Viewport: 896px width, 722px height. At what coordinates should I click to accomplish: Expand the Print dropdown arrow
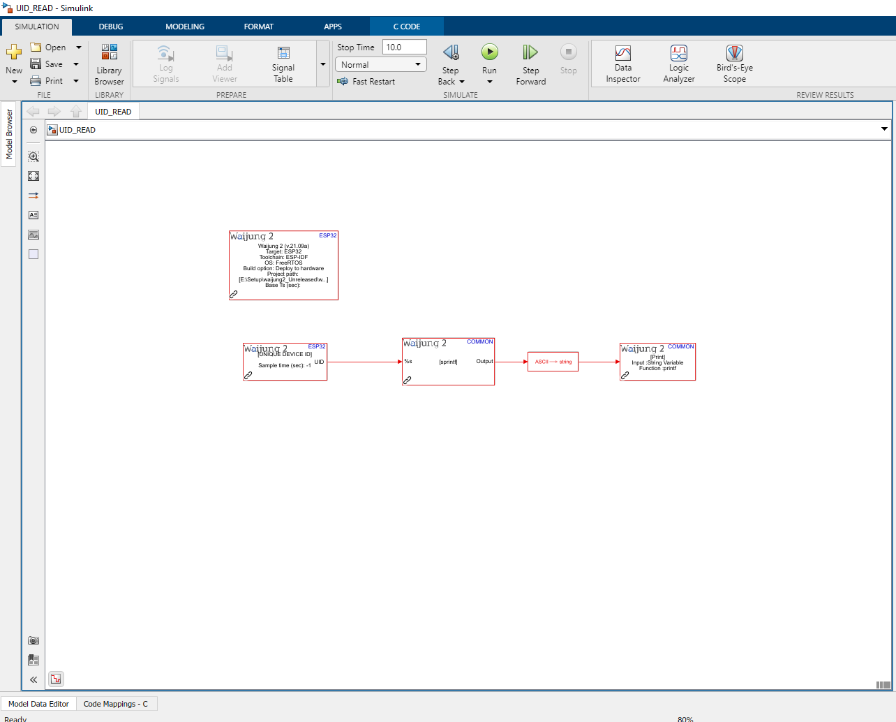(76, 80)
